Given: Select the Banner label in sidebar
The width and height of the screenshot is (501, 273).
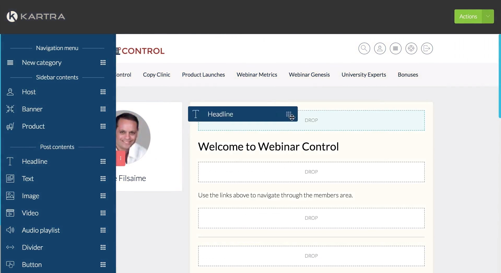Looking at the screenshot, I should (32, 109).
